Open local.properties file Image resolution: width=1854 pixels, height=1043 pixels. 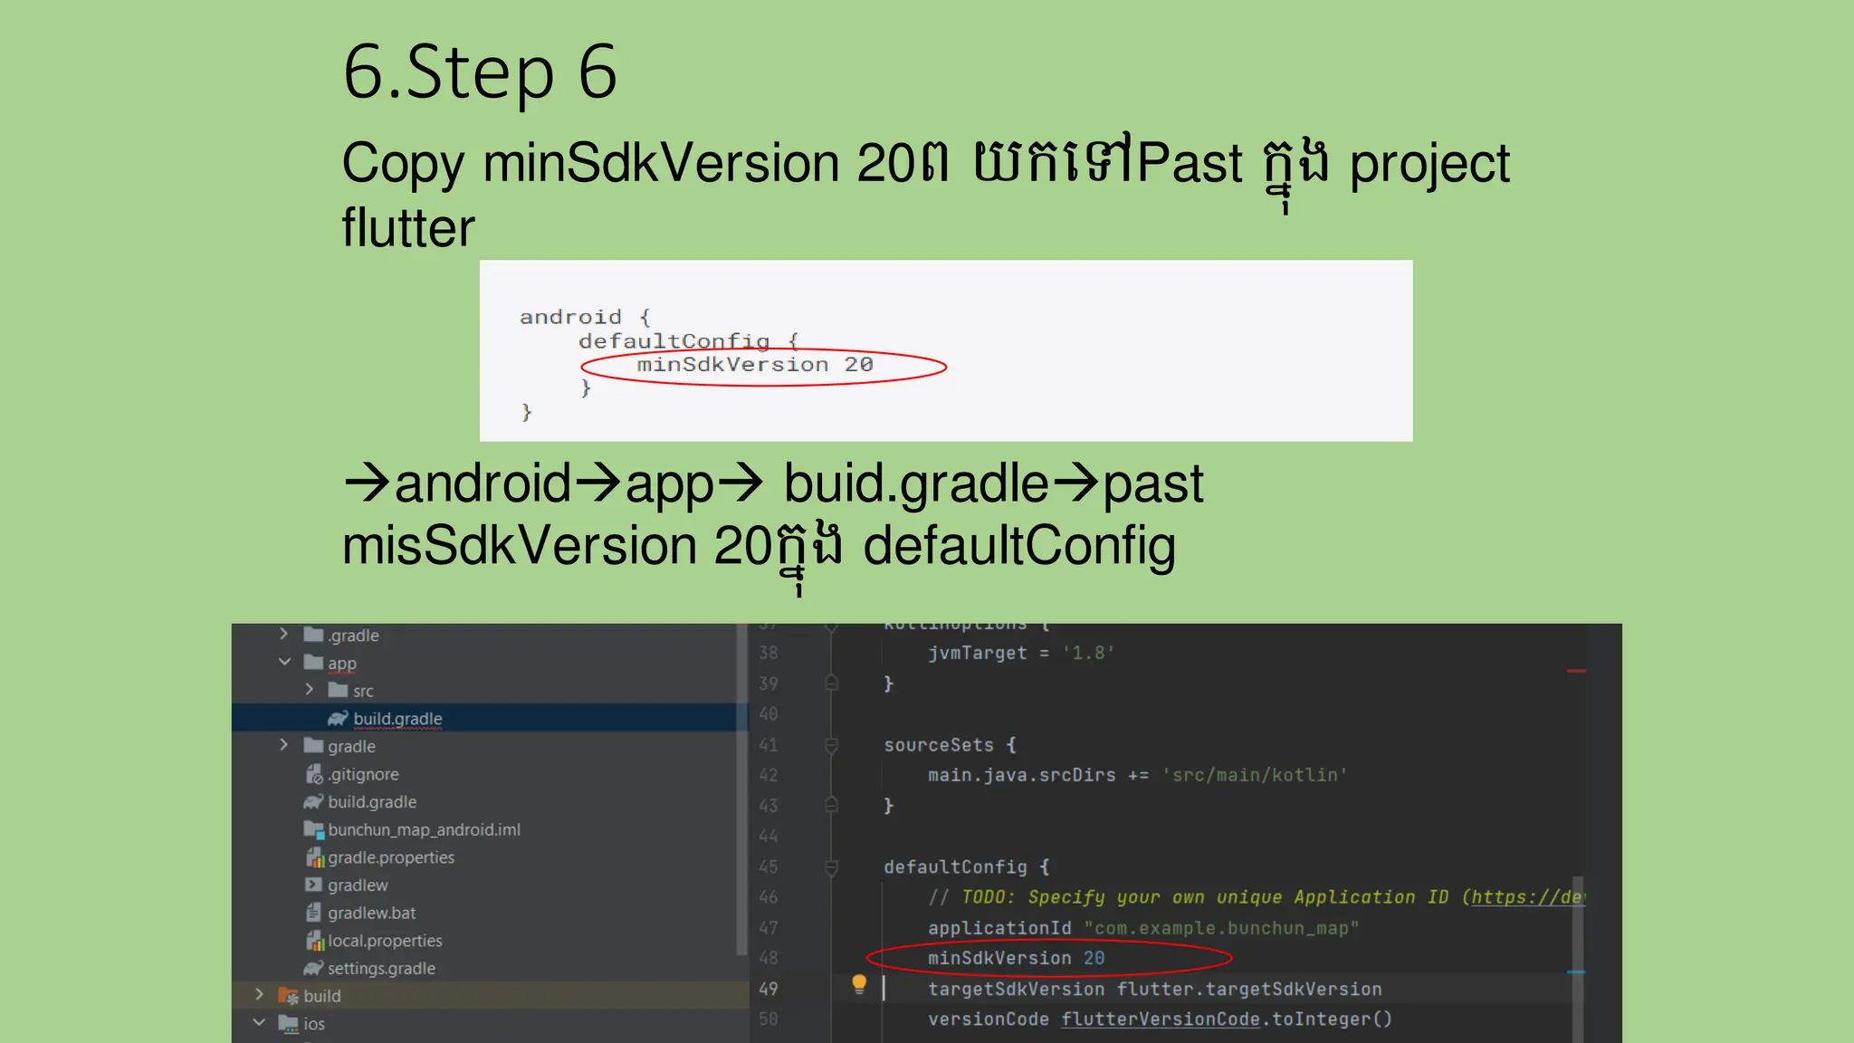click(385, 941)
